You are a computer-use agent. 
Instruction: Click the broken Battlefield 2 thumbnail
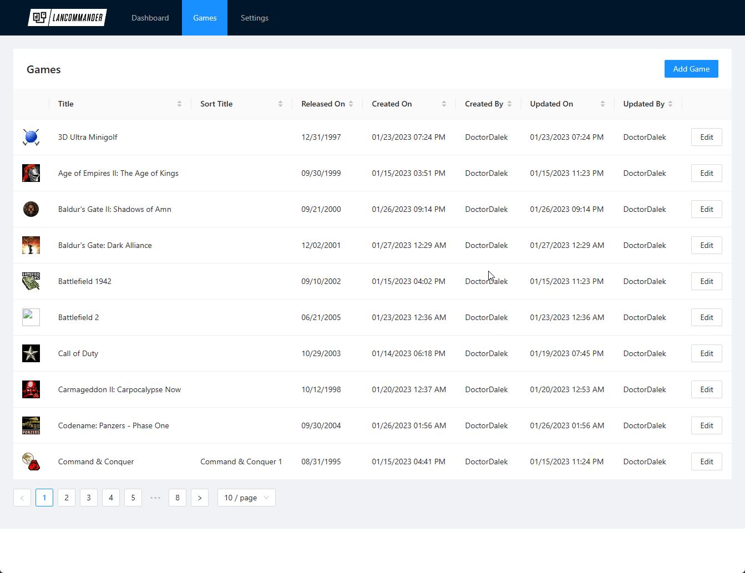point(31,317)
